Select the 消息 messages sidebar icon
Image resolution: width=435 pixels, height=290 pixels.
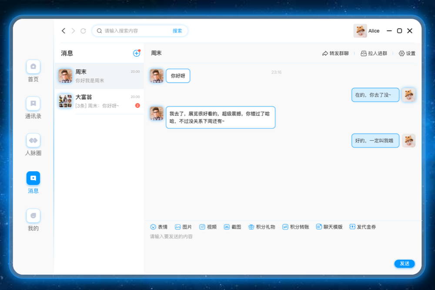[x=33, y=178]
